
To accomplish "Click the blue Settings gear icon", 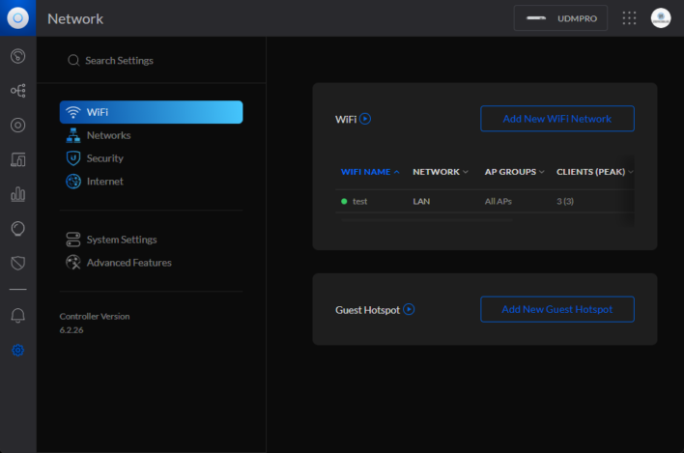I will coord(17,350).
